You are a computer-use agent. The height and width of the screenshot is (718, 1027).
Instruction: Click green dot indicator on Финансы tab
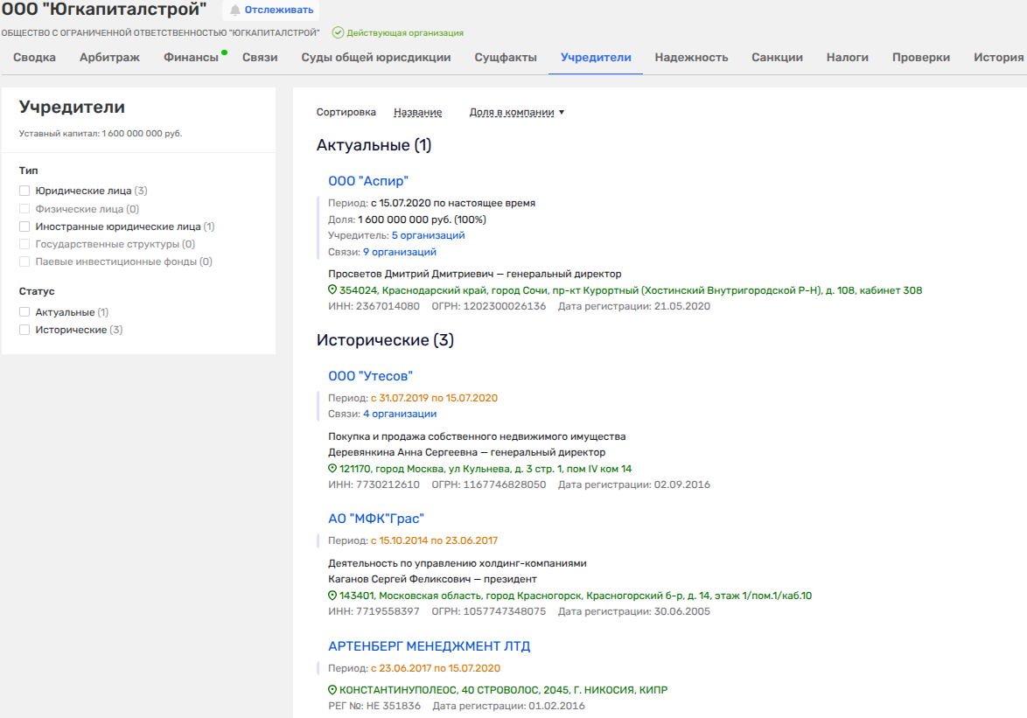coord(224,52)
